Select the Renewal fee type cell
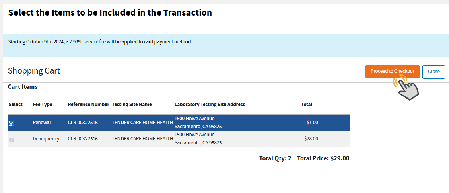Screen dimensions: 449x193 pos(42,123)
